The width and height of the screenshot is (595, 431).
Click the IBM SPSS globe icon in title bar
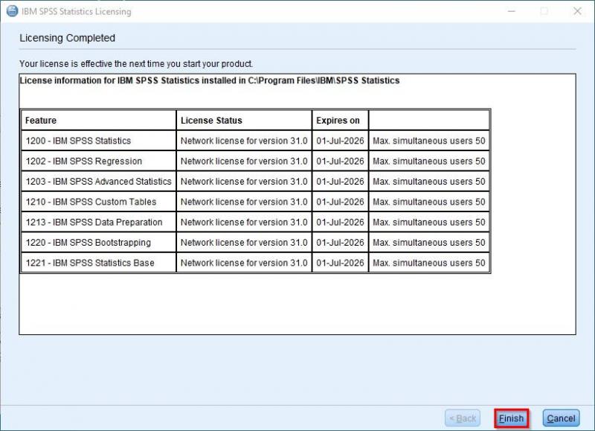(12, 11)
